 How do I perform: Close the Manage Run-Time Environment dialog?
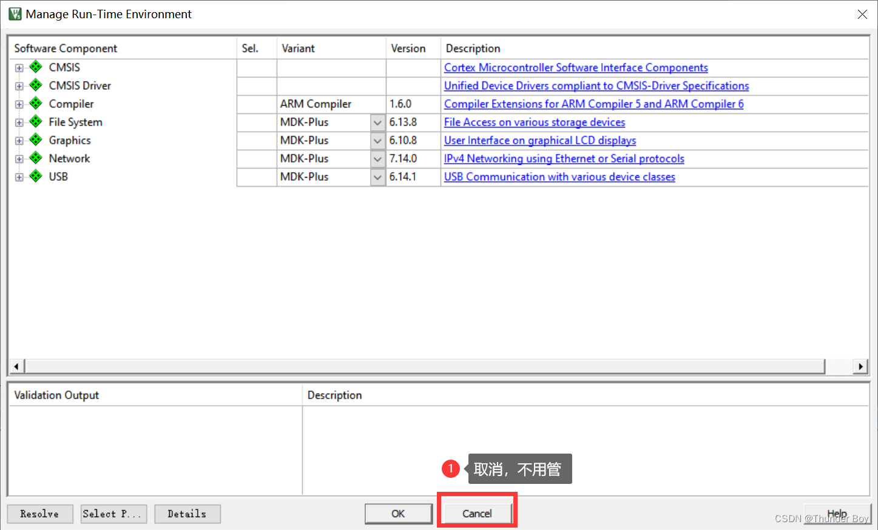(x=862, y=14)
